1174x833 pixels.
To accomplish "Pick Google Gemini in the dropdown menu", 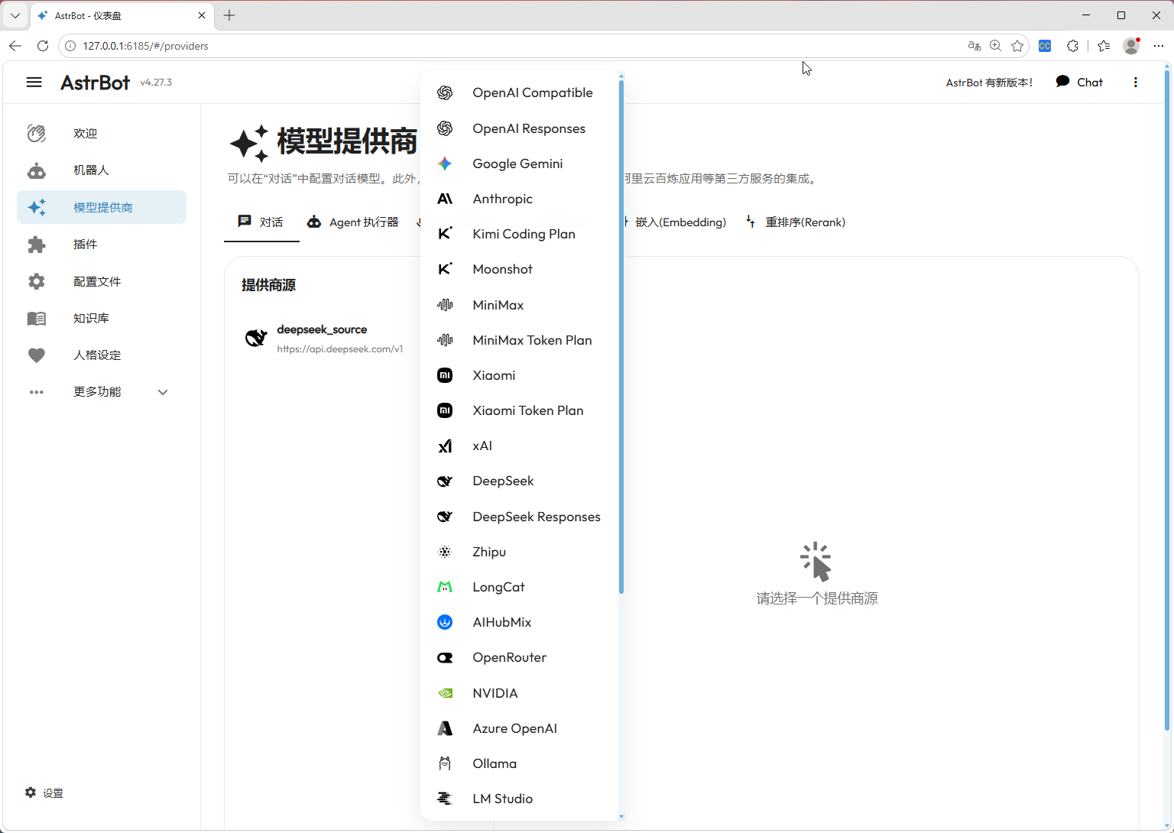I will pyautogui.click(x=519, y=164).
